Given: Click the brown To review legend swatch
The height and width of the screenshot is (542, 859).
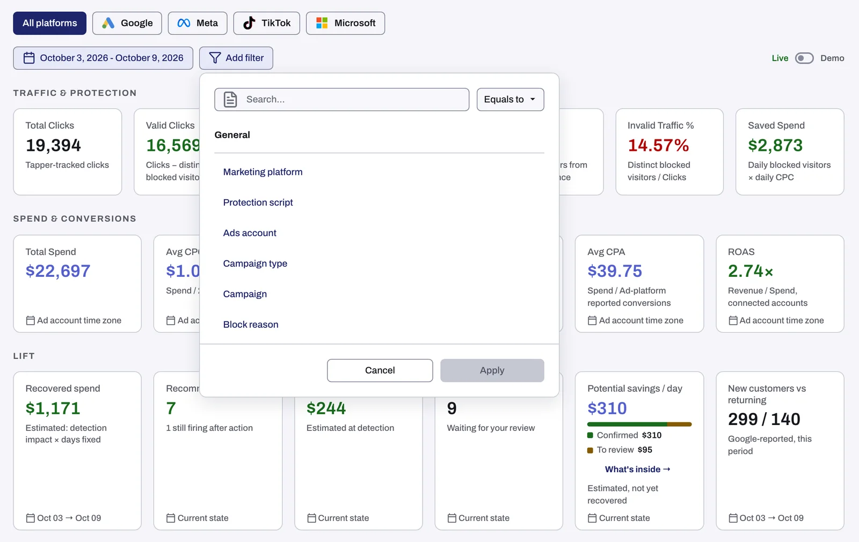Looking at the screenshot, I should coord(590,450).
